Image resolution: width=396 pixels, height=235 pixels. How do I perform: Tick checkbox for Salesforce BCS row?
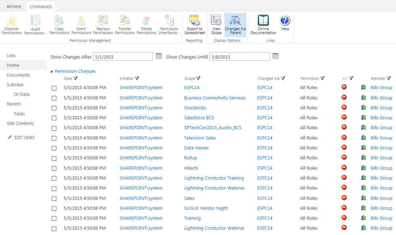[54, 118]
